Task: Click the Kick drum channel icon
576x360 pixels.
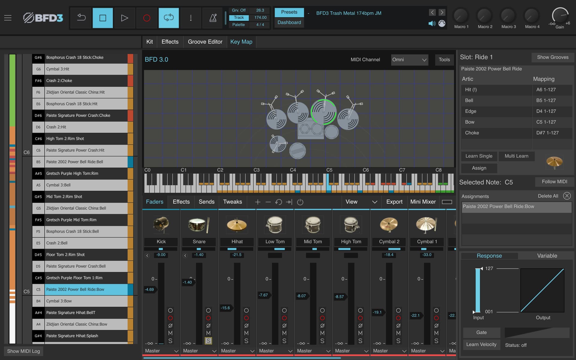Action: [x=161, y=225]
